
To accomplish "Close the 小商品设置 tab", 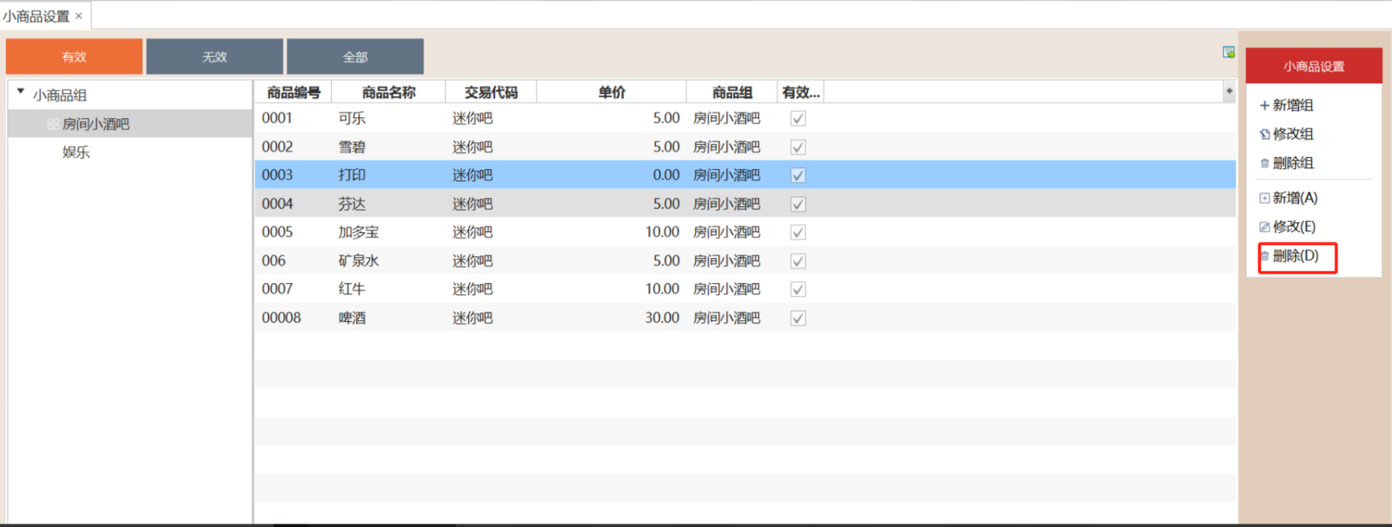I will click(x=78, y=16).
